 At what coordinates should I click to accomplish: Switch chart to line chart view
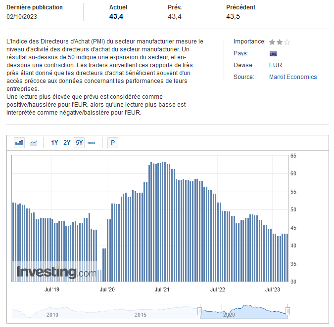tap(34, 143)
